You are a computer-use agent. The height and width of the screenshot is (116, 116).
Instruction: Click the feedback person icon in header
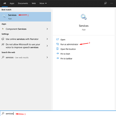(106, 3)
